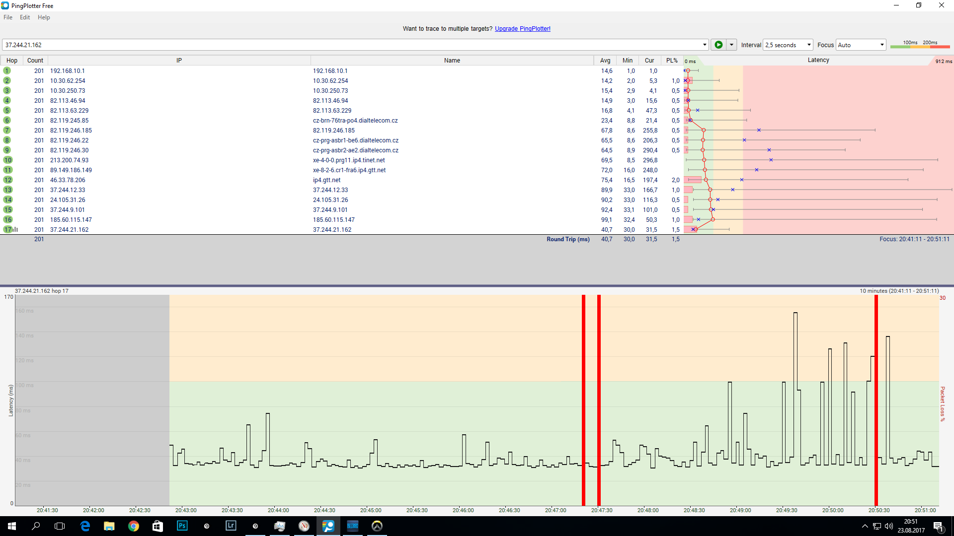This screenshot has width=954, height=536.
Task: Click the Help menu
Action: [x=44, y=17]
